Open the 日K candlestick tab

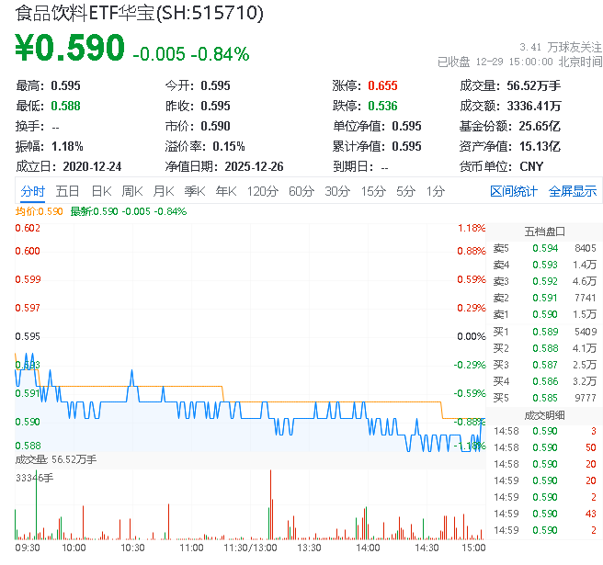(100, 191)
